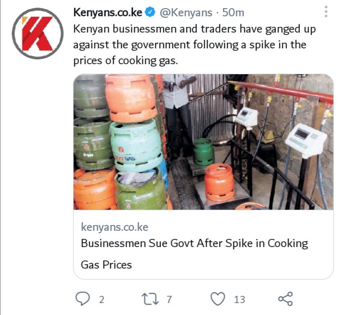The height and width of the screenshot is (315, 345).
Task: Click the kenyans.co.ke domain in card
Action: tap(115, 227)
